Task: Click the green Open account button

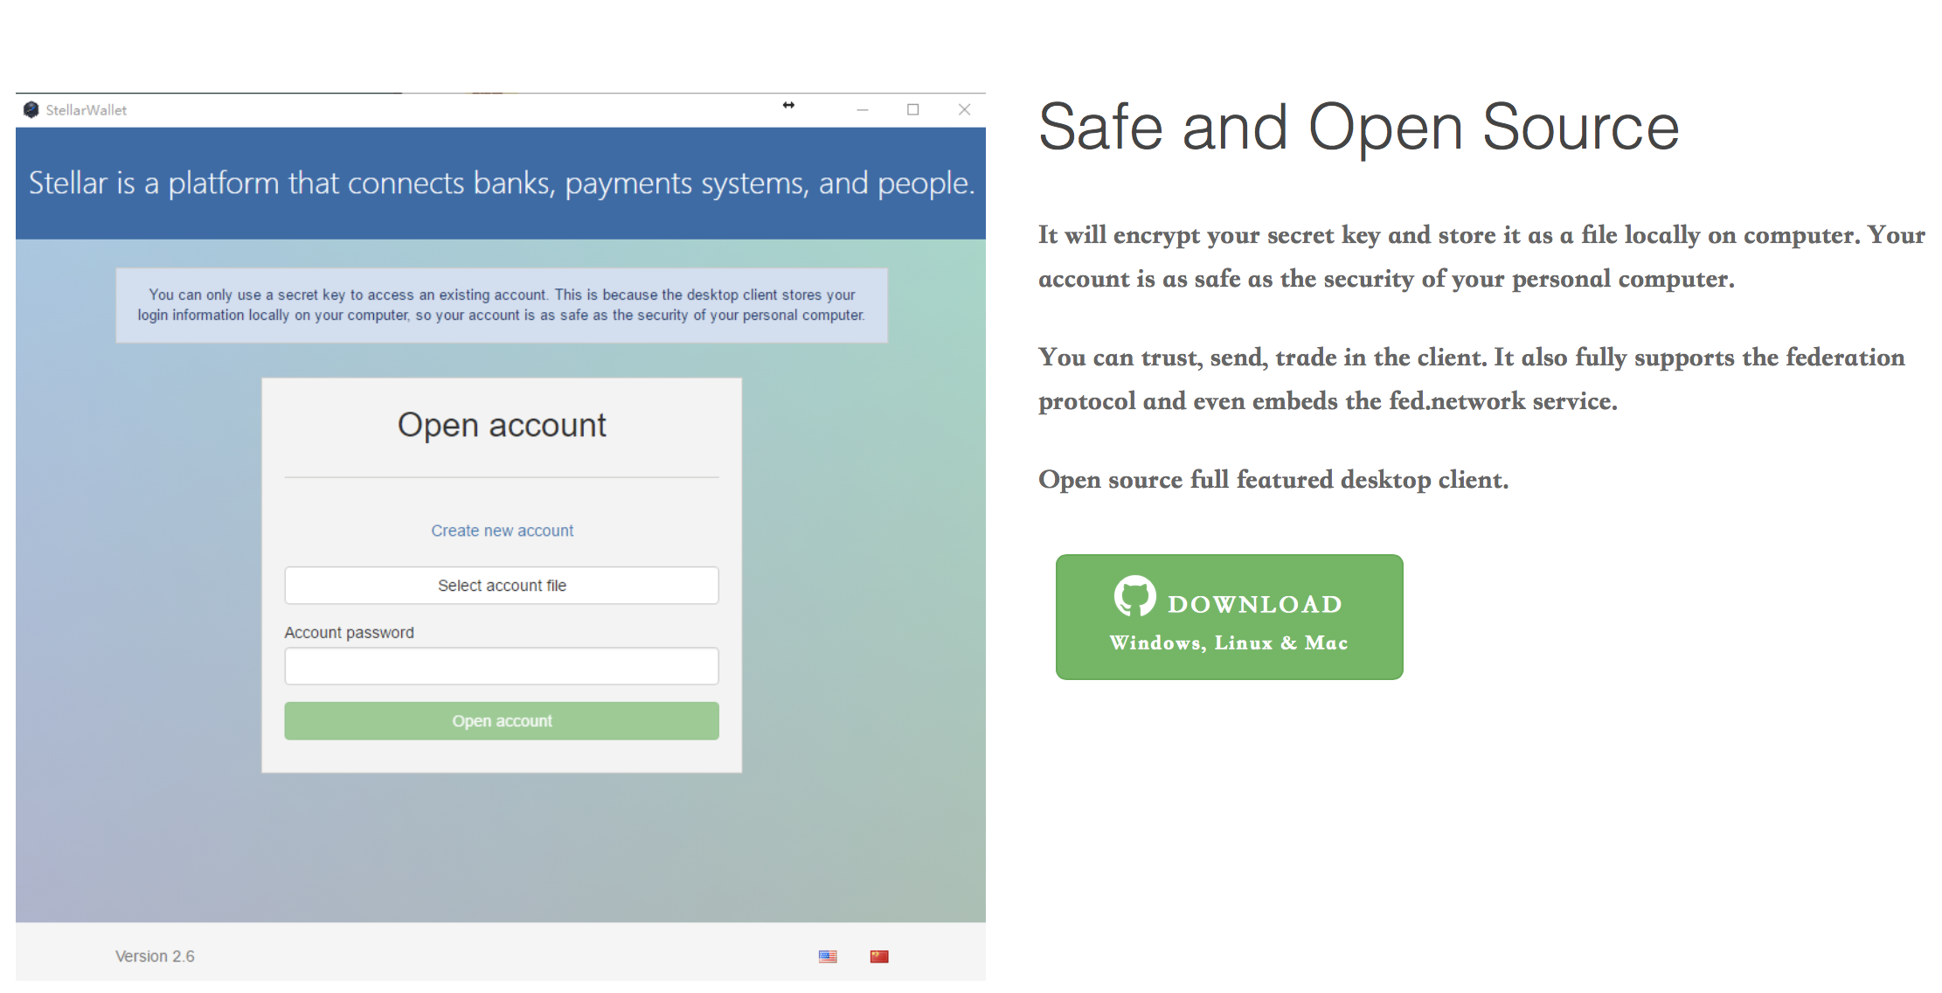Action: 502,721
